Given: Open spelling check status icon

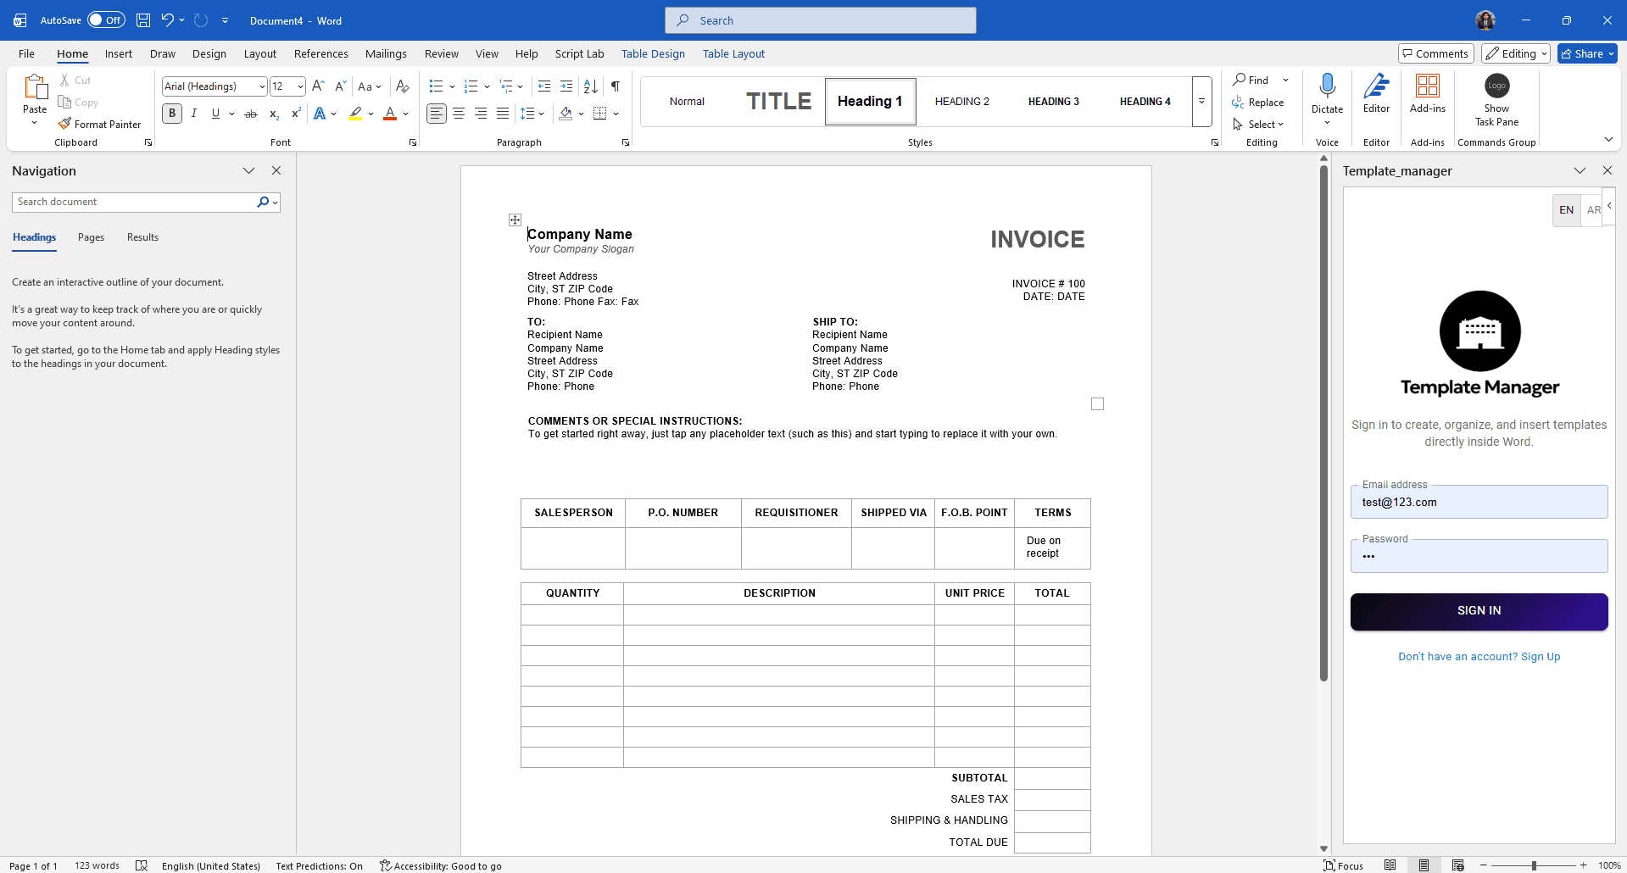Looking at the screenshot, I should tap(142, 865).
